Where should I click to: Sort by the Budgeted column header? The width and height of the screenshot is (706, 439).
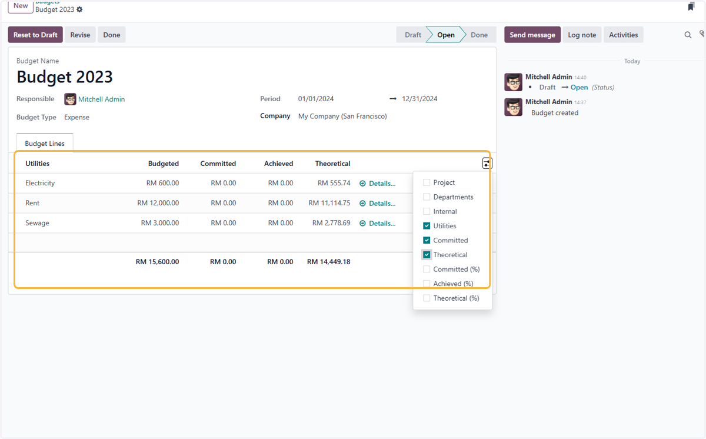coord(164,164)
